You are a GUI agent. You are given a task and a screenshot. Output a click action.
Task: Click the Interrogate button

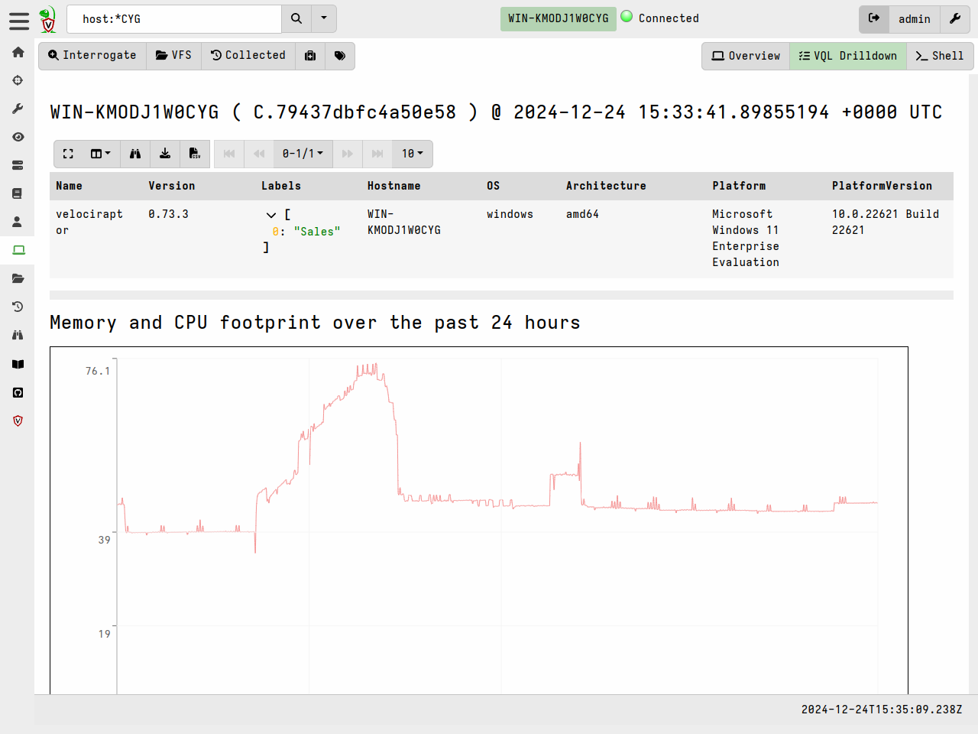click(92, 56)
